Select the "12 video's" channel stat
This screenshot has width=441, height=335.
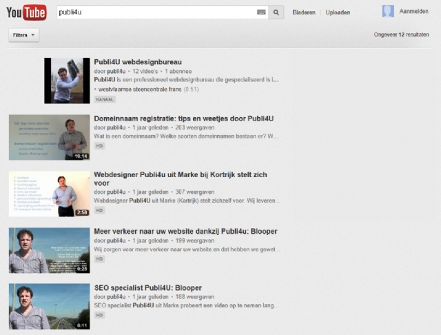pos(145,72)
